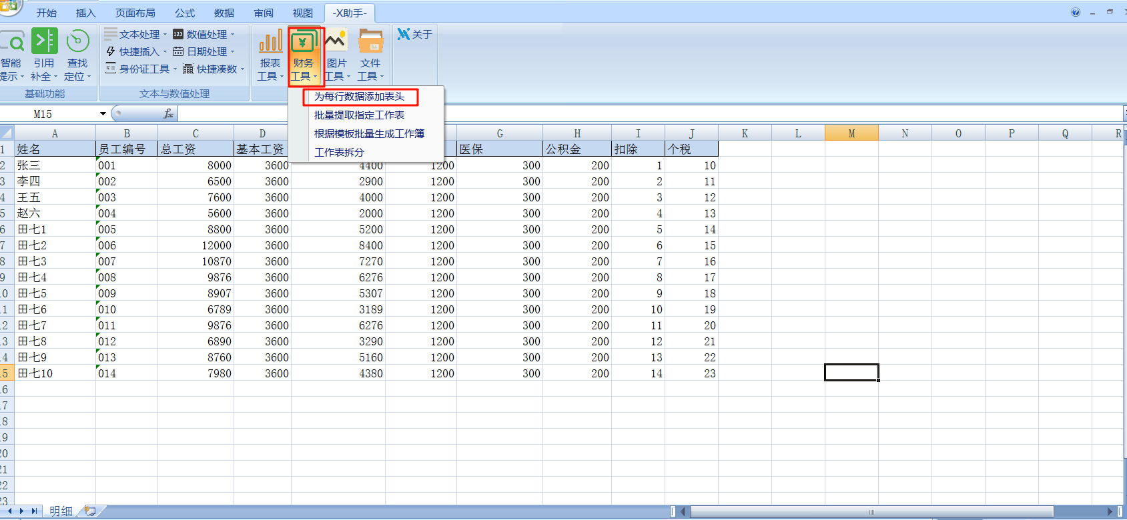Click cell containing 姓名
Viewport: 1127px width, 520px height.
click(x=55, y=149)
